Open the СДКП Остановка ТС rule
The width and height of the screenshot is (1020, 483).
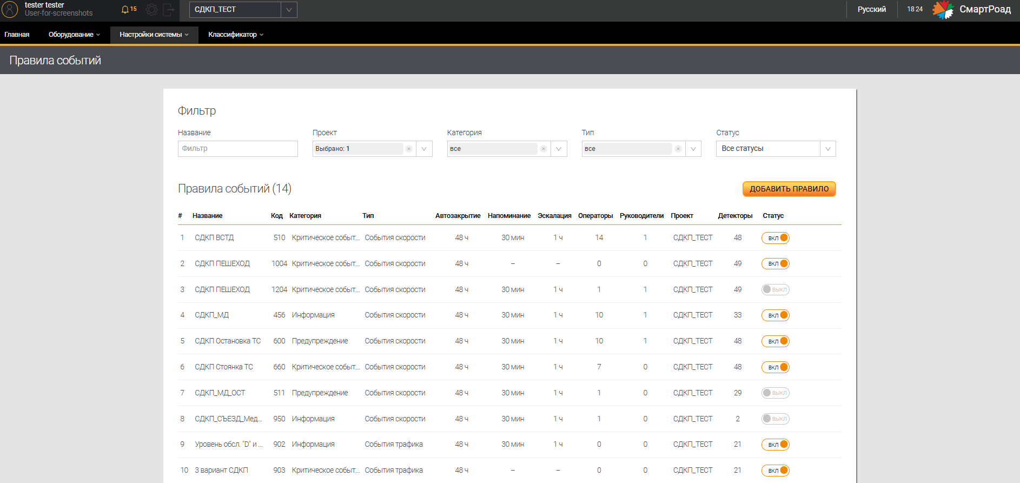228,341
